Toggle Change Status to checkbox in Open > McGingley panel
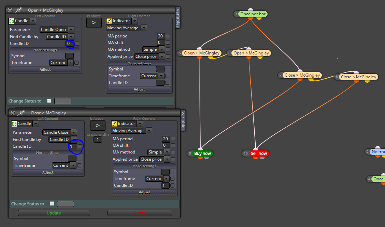Image resolution: width=385 pixels, height=227 pixels. [x=49, y=101]
